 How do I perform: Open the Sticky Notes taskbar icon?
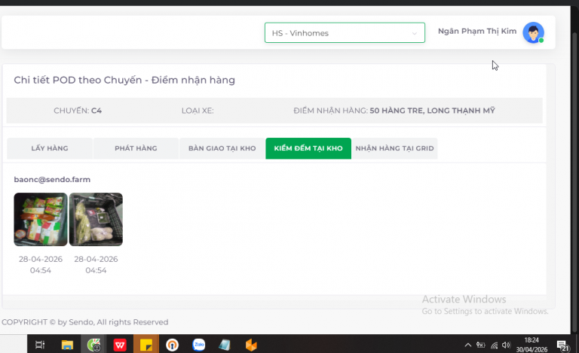tap(146, 345)
